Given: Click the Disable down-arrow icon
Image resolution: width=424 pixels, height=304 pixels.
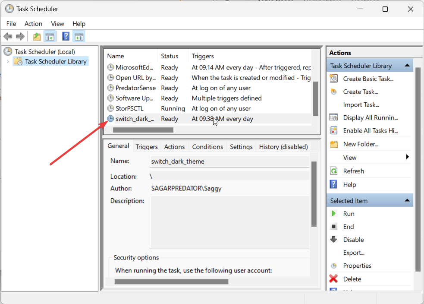Looking at the screenshot, I should coord(334,239).
